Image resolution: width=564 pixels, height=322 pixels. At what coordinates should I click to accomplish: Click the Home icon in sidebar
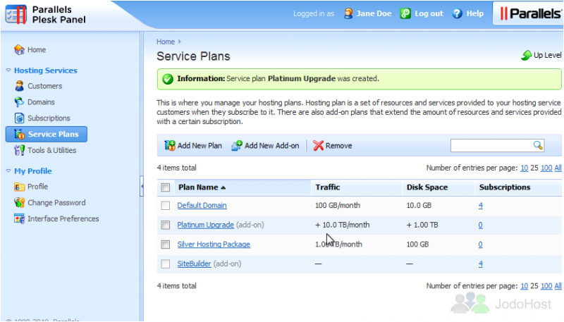pos(19,50)
